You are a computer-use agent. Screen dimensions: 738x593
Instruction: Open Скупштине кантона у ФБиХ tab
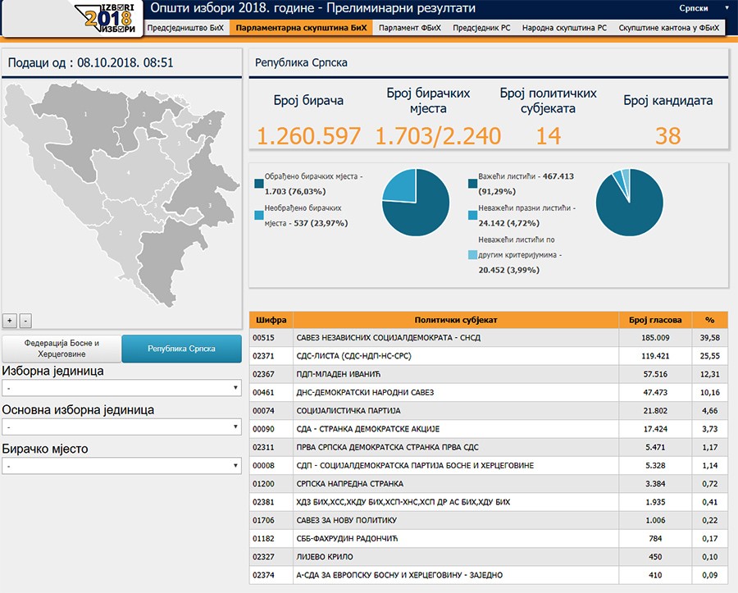point(669,28)
